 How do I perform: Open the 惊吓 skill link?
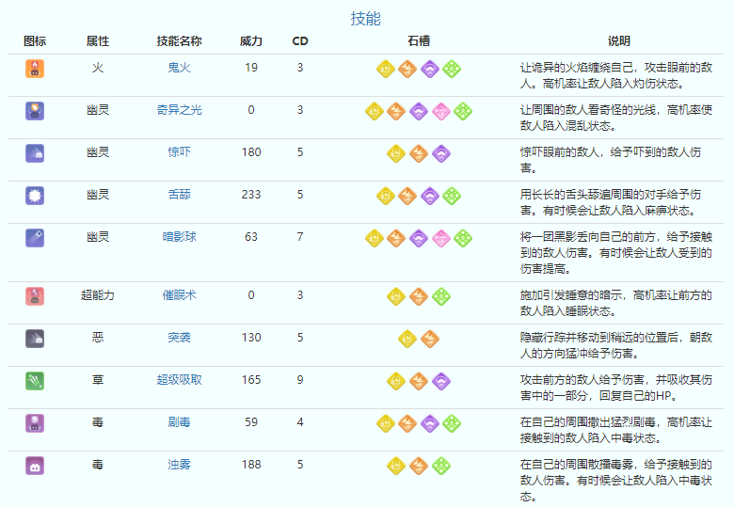(x=179, y=152)
